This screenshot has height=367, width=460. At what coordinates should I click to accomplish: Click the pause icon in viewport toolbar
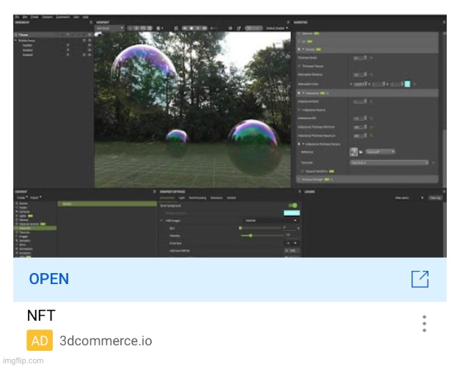click(191, 28)
